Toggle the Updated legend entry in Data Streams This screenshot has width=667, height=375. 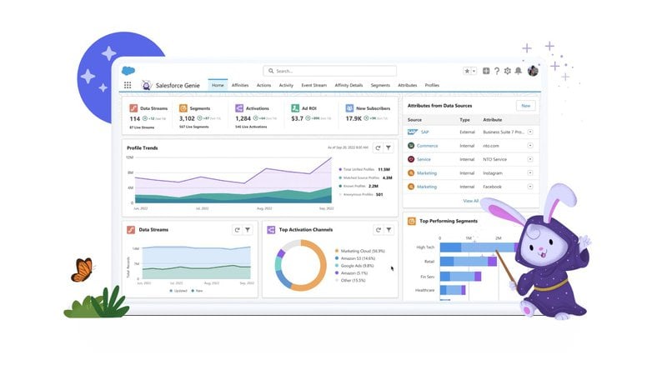178,291
